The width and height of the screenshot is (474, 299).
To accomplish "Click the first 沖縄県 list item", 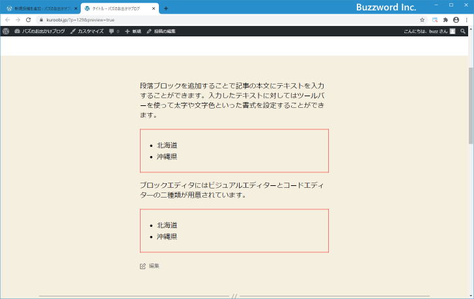I will [167, 157].
